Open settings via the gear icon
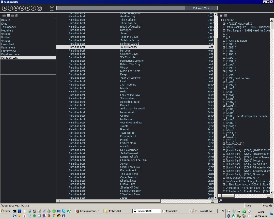 pyautogui.click(x=39, y=8)
